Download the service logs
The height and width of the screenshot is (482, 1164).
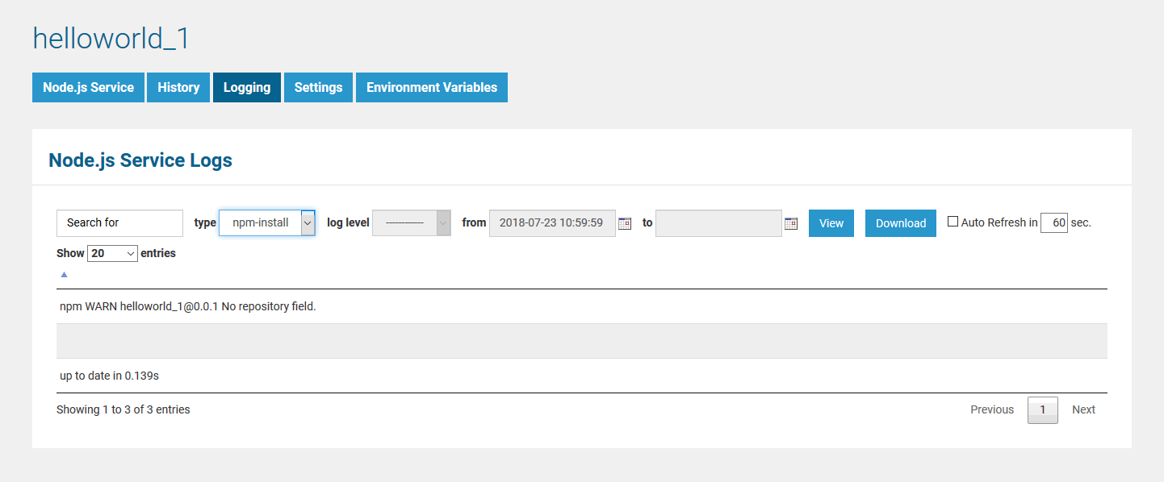click(901, 223)
